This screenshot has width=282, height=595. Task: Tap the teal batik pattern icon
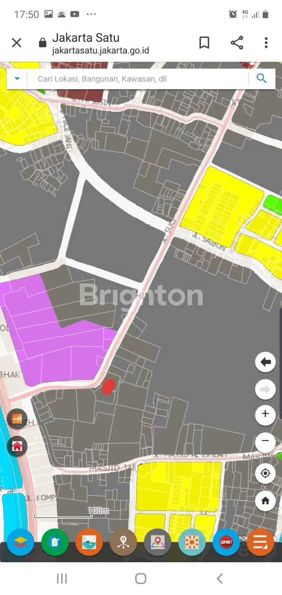(x=192, y=542)
